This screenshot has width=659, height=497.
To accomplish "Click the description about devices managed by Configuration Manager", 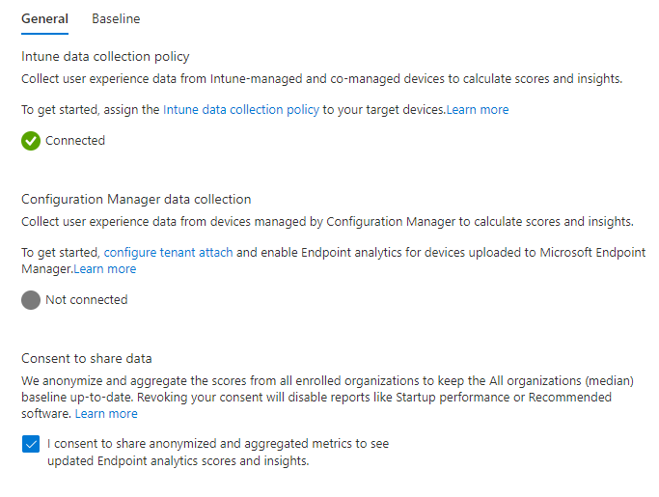I will [x=327, y=221].
